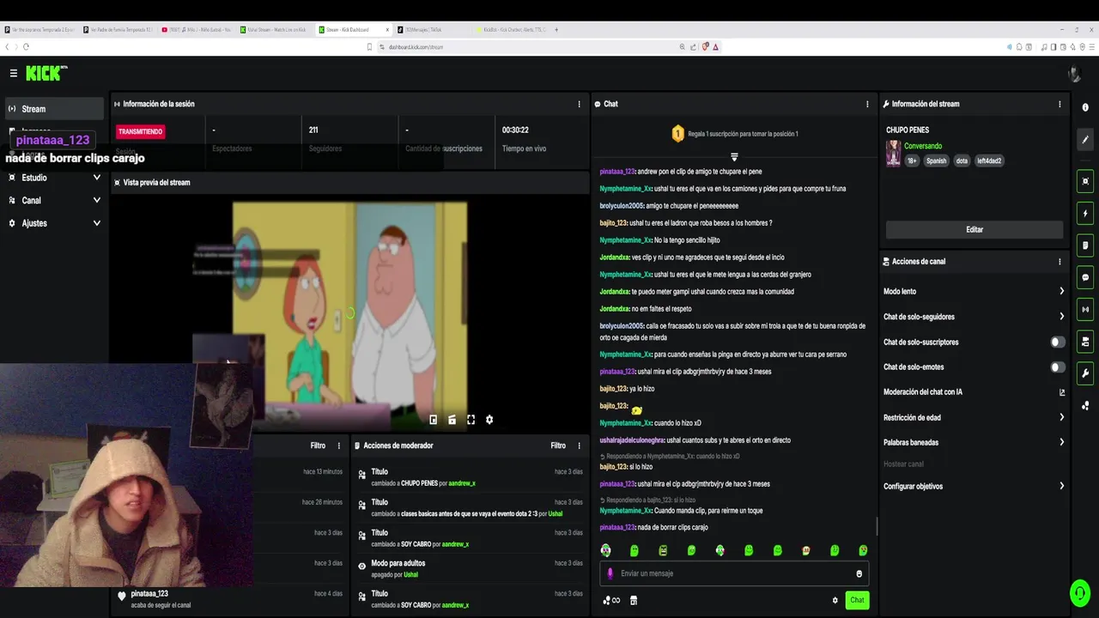
Task: Open a new browser tab
Action: (556, 29)
